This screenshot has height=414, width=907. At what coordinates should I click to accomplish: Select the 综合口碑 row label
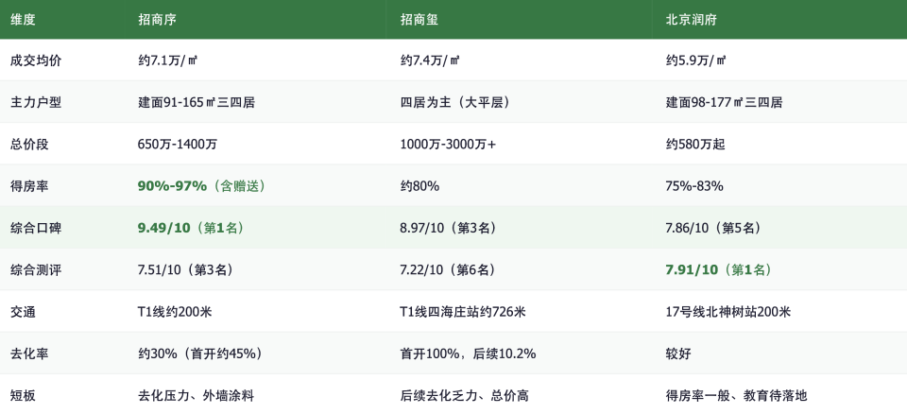(36, 228)
